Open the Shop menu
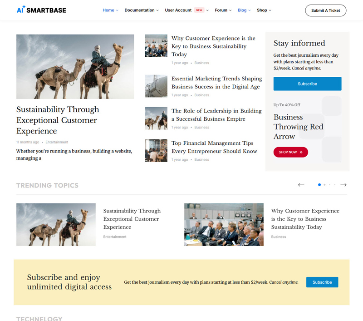Viewport: 363px width, 321px height. (264, 10)
